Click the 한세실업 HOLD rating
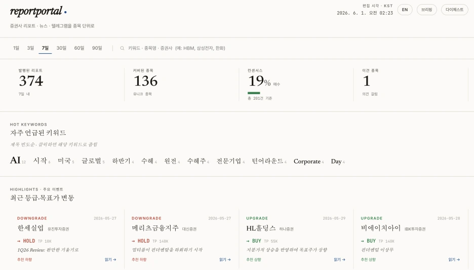Image resolution: width=474 pixels, height=270 pixels. 29,241
